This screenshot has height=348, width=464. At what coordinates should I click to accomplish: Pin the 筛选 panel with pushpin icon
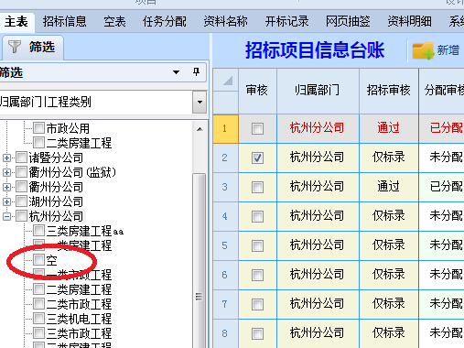(x=196, y=72)
